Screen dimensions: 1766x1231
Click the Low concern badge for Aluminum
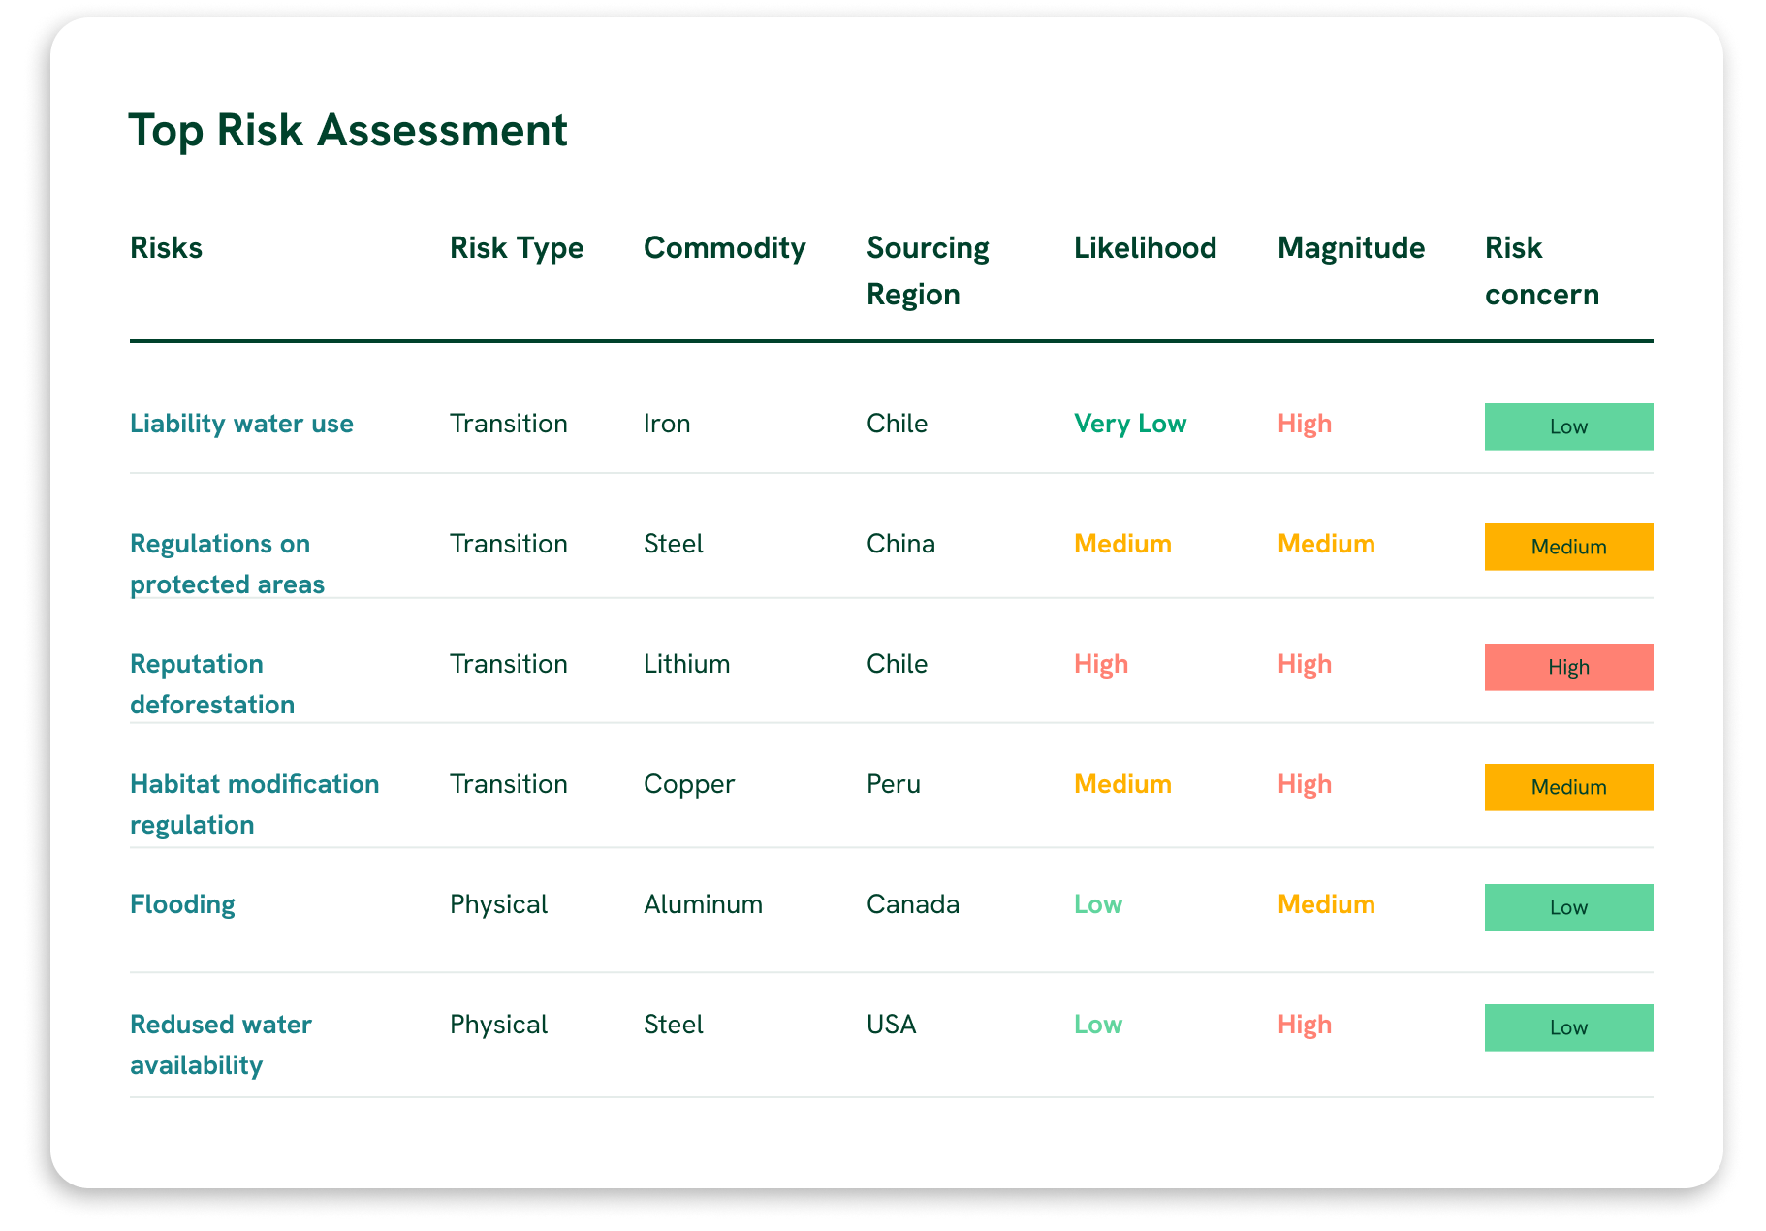(x=1567, y=907)
